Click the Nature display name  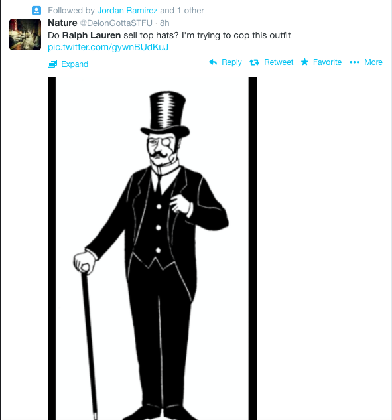tap(62, 23)
